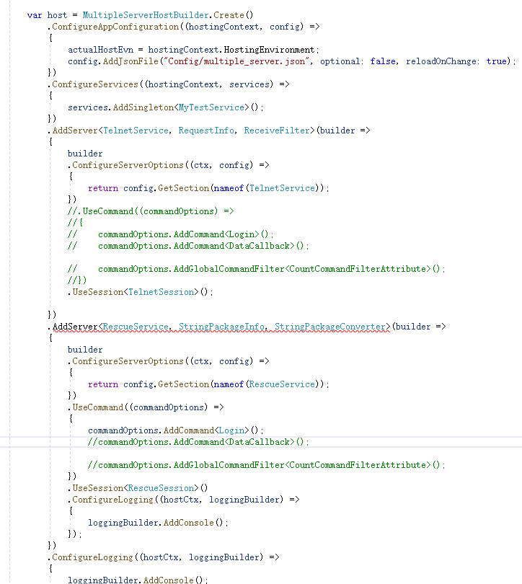
Task: Click the highlighted //commandOptions.AddCommand<DataCallback> line
Action: pyautogui.click(x=198, y=443)
